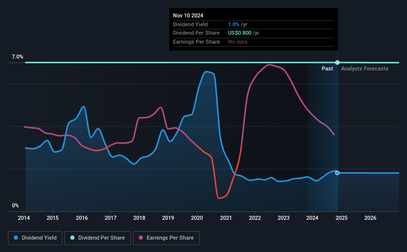The width and height of the screenshot is (407, 252).
Task: Toggle the Dividend Per Share legend button
Action: click(x=98, y=238)
